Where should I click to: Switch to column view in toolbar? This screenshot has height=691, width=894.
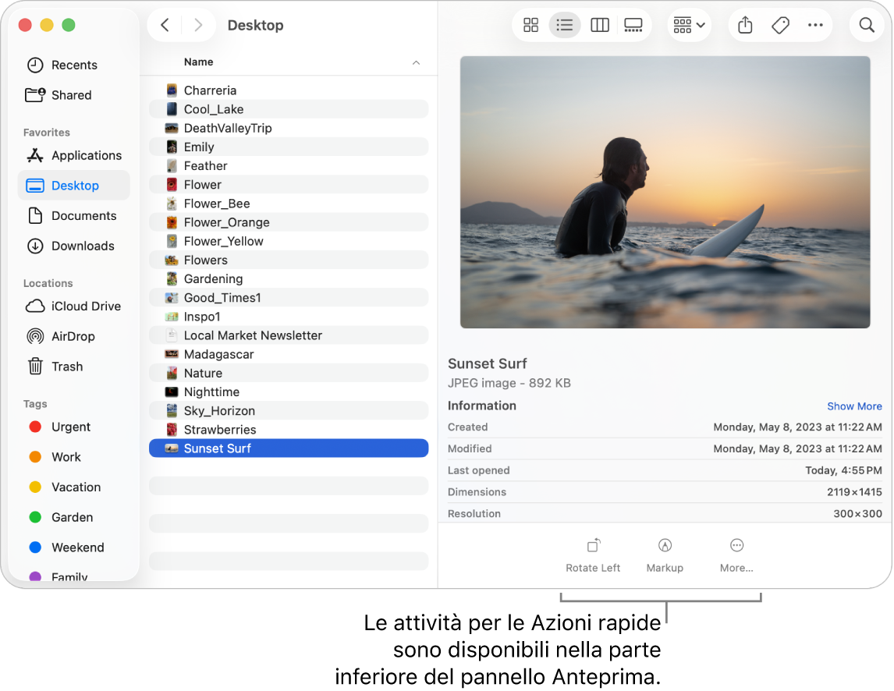[599, 26]
